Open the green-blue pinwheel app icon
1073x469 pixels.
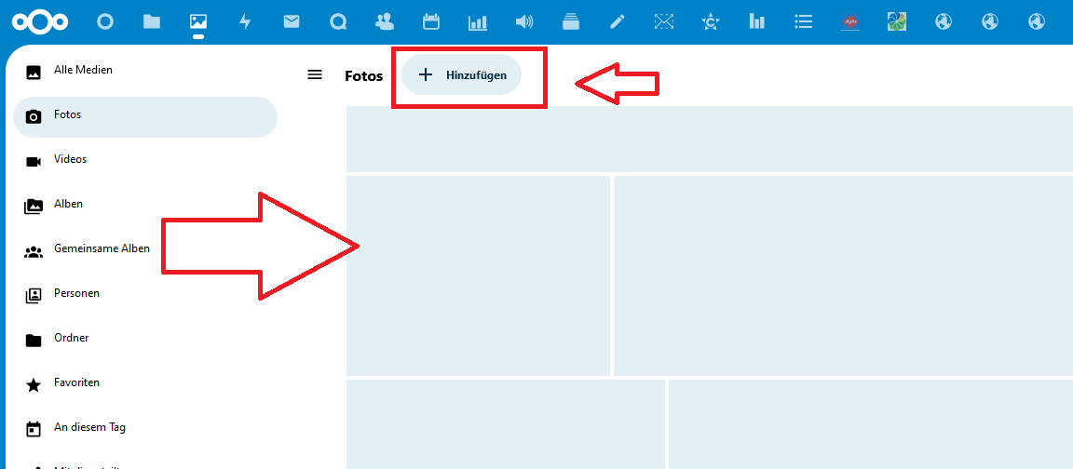(x=896, y=22)
